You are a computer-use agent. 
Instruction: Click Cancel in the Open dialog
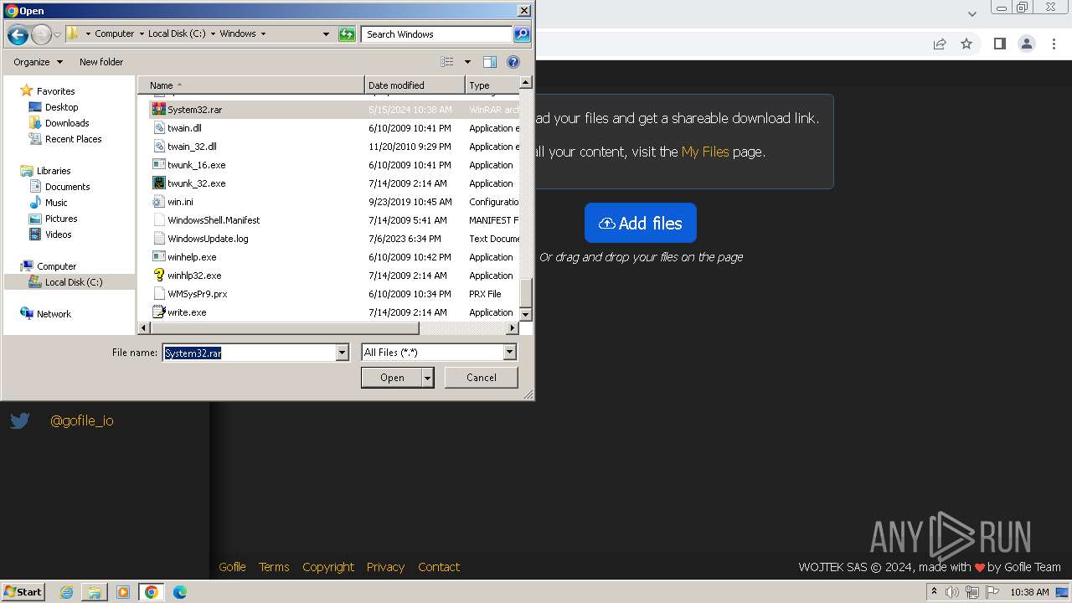pyautogui.click(x=481, y=378)
